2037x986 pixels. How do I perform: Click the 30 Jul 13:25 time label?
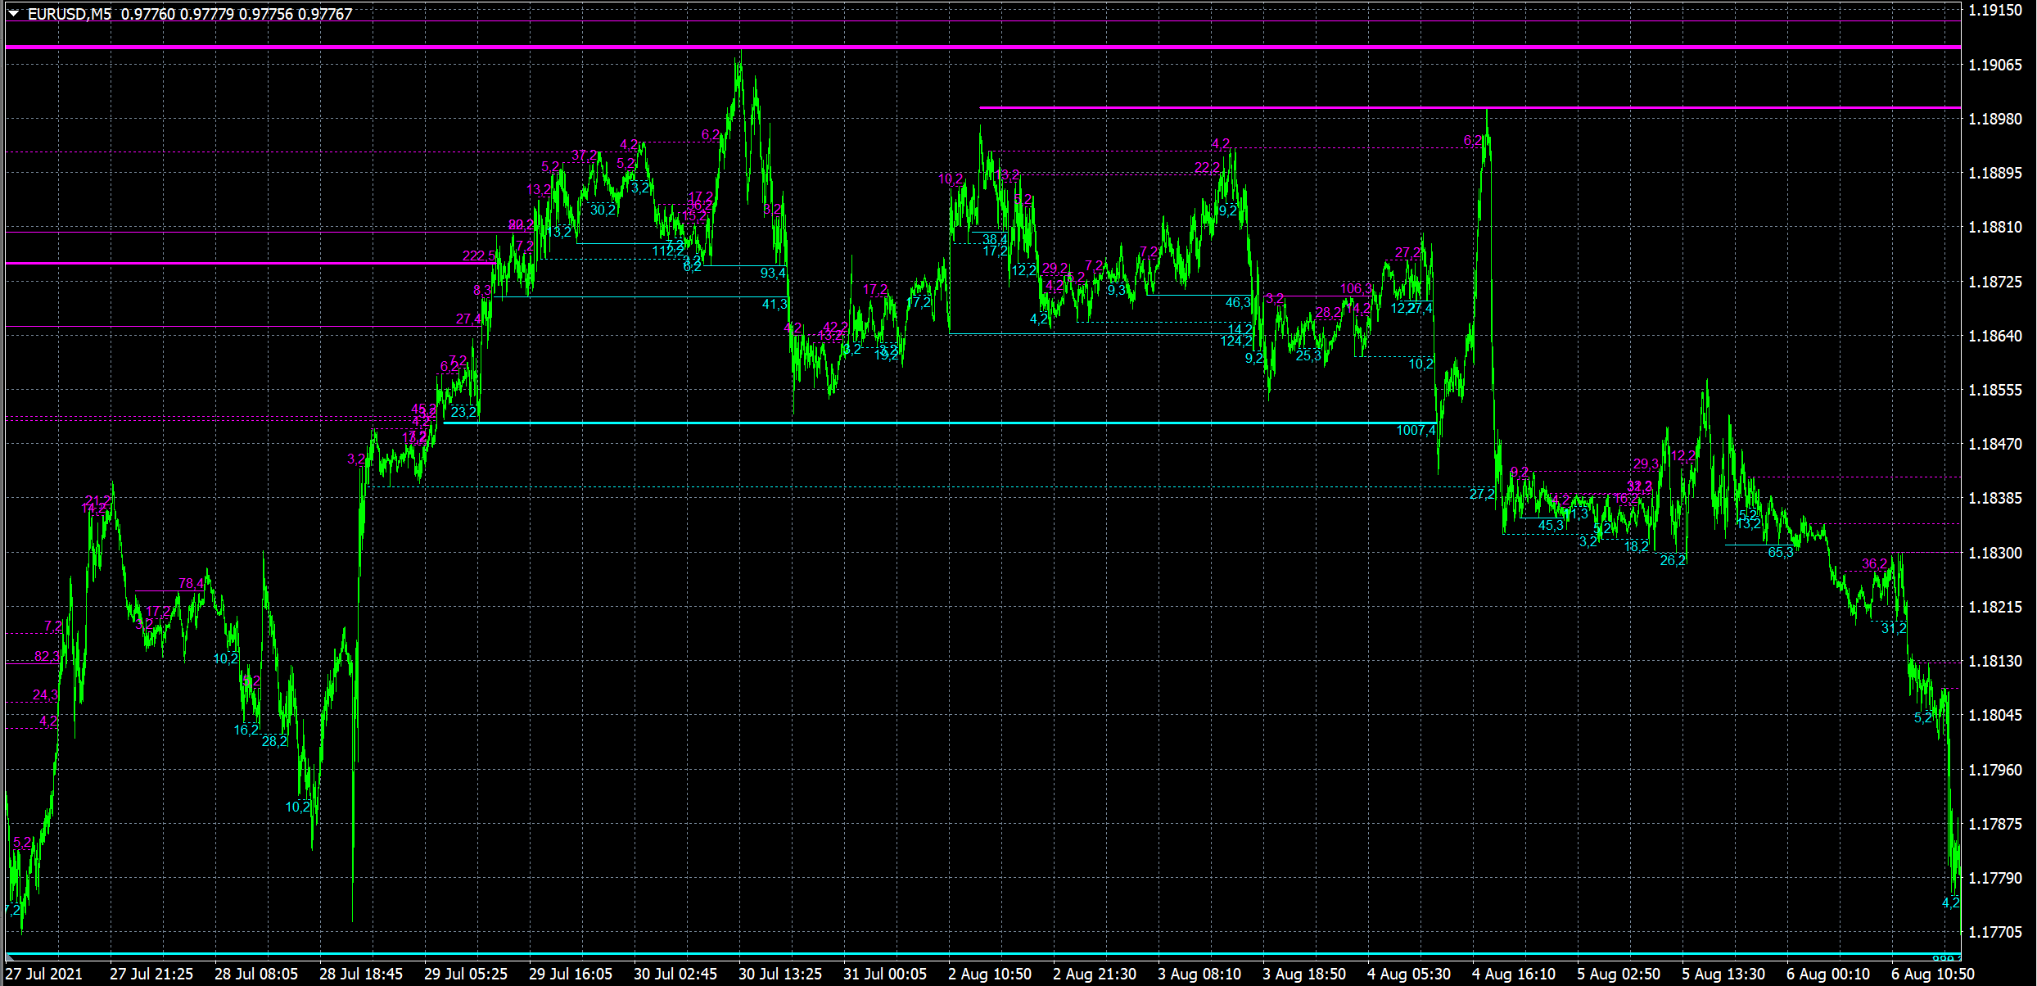[x=779, y=974]
